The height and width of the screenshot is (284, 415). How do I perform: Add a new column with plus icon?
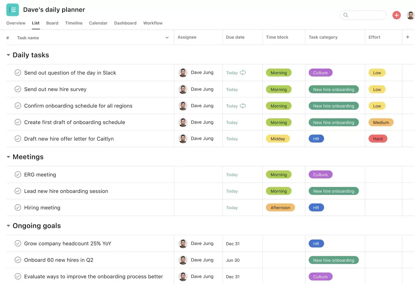[408, 37]
